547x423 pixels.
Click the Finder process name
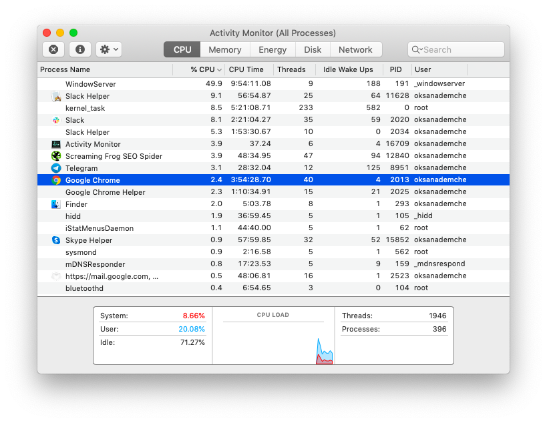(x=76, y=204)
